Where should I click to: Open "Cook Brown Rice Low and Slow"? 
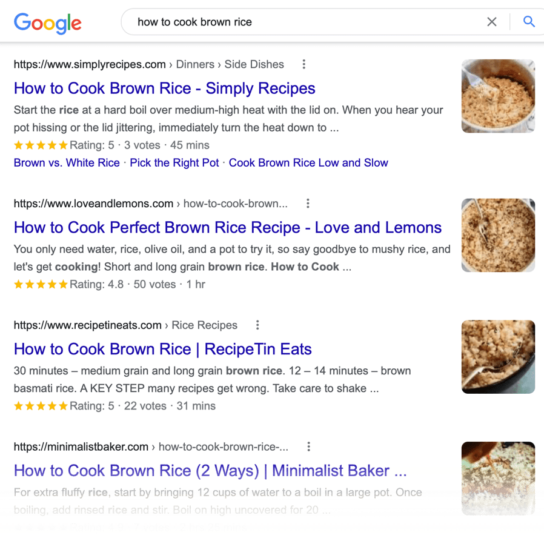[308, 162]
